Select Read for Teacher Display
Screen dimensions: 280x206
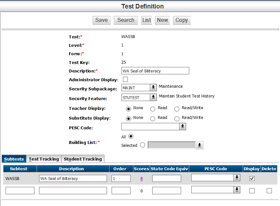point(153,109)
